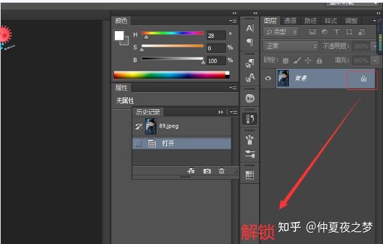Click the S value field showing 0
This screenshot has width=383, height=244.
click(x=216, y=48)
